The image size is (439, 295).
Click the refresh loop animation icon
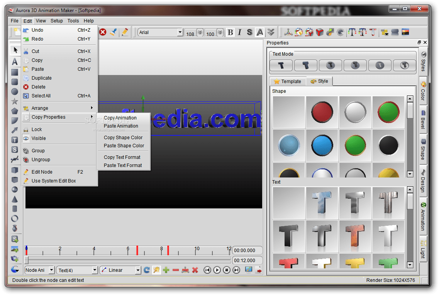click(146, 270)
